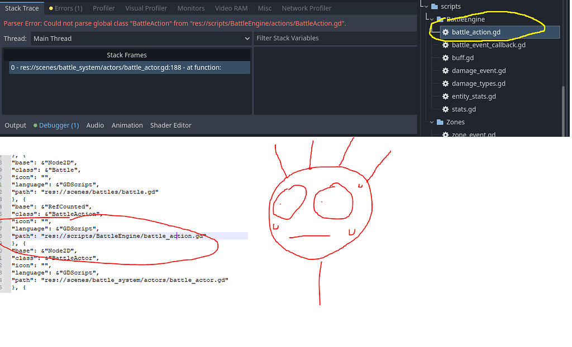Viewport: 572px width, 347px height.
Task: Open the Visual Profiler tab
Action: (x=146, y=8)
